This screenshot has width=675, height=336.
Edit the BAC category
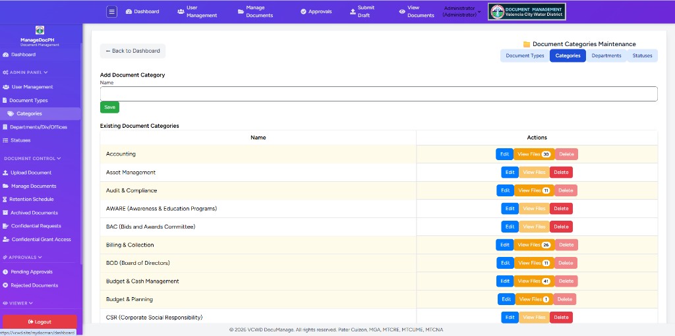(510, 226)
